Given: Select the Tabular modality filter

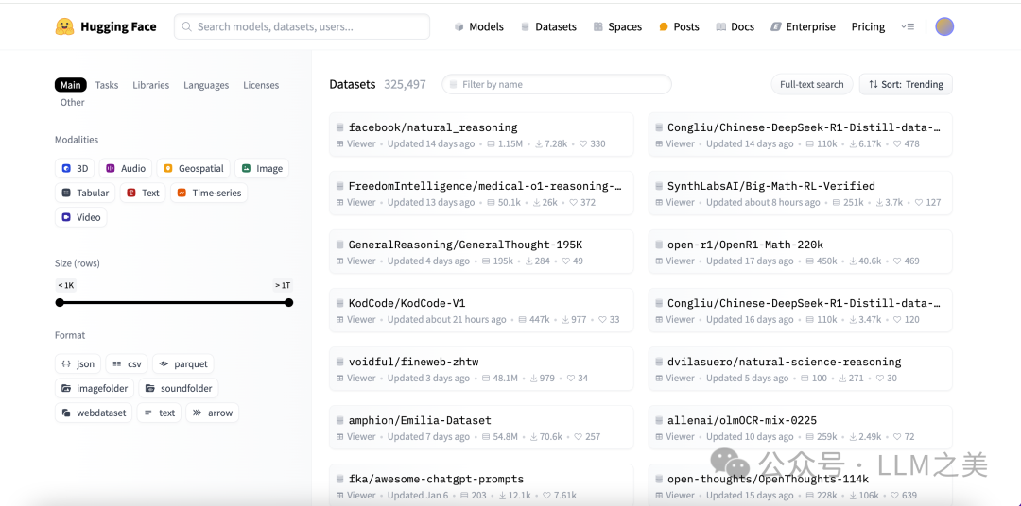Looking at the screenshot, I should 86,193.
